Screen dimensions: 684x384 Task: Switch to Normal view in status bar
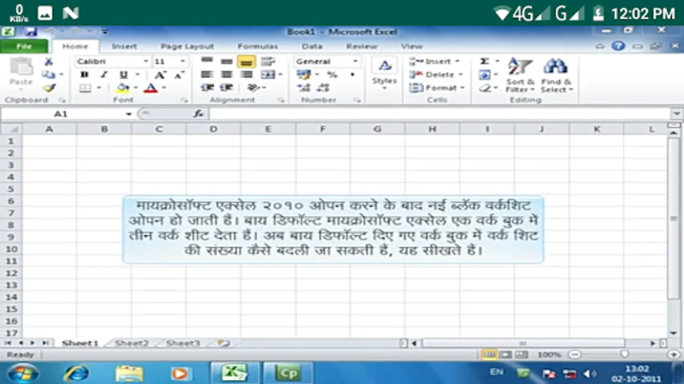tap(489, 354)
